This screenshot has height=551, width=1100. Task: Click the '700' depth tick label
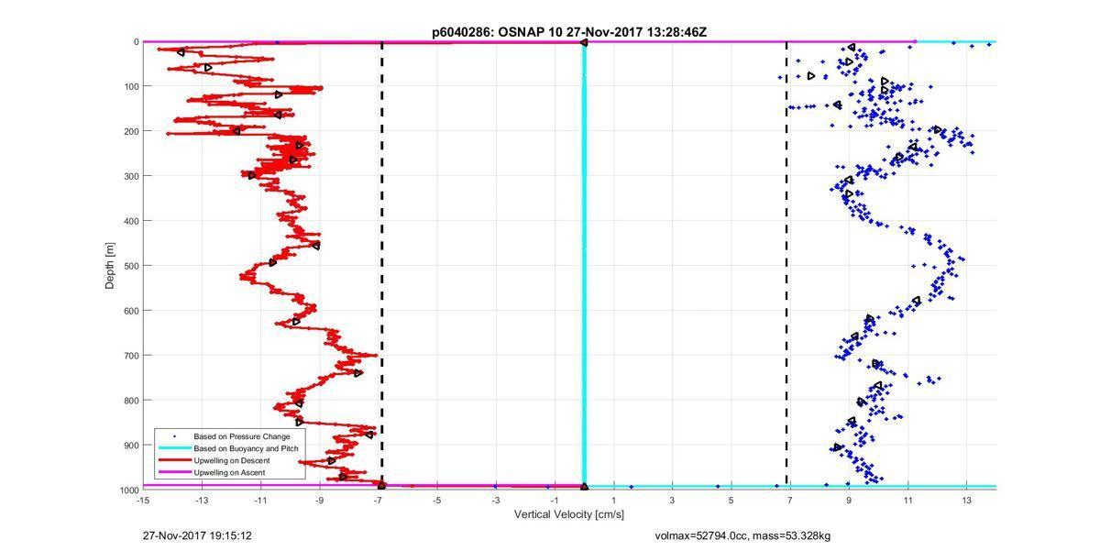coord(131,356)
